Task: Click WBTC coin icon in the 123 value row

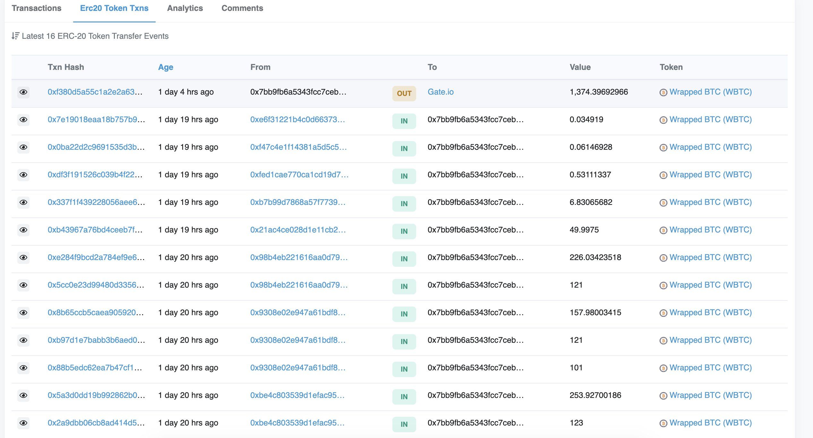Action: point(663,424)
